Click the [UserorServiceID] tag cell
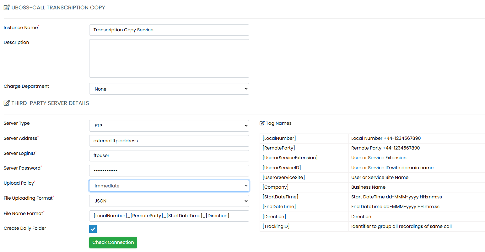The height and width of the screenshot is (252, 485). tap(304, 168)
